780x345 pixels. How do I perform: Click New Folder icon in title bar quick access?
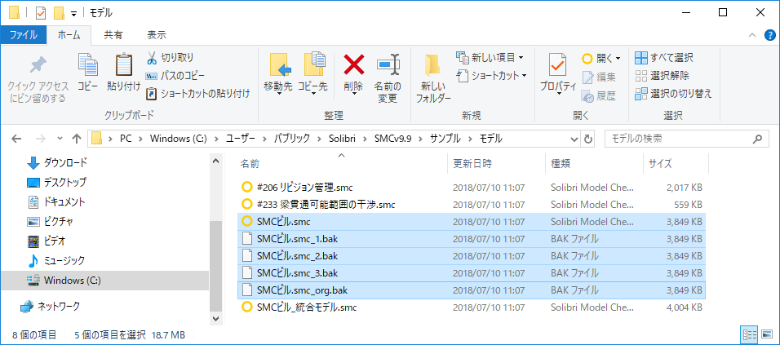click(x=60, y=13)
